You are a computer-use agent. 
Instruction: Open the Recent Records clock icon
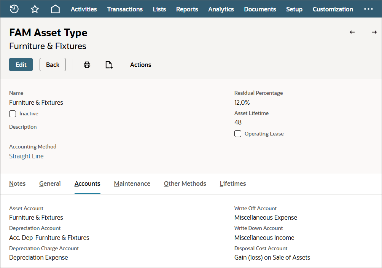click(x=14, y=9)
